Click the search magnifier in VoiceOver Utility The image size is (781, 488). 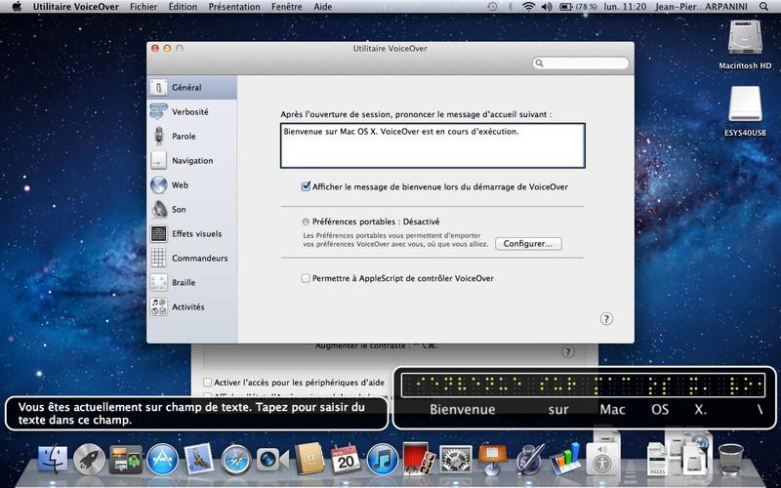pos(540,63)
